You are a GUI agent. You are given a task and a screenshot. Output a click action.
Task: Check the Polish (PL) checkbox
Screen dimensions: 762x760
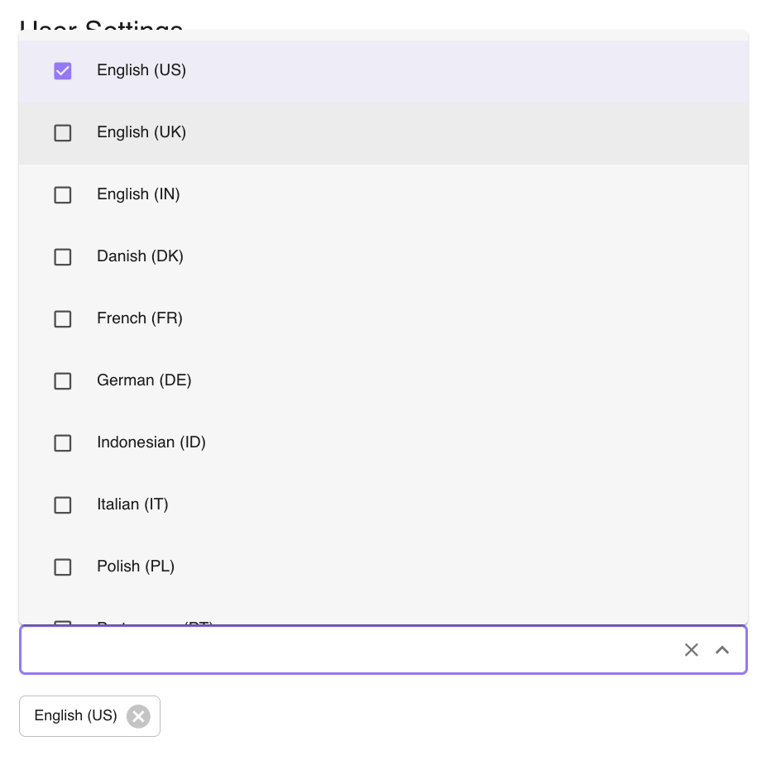tap(63, 567)
